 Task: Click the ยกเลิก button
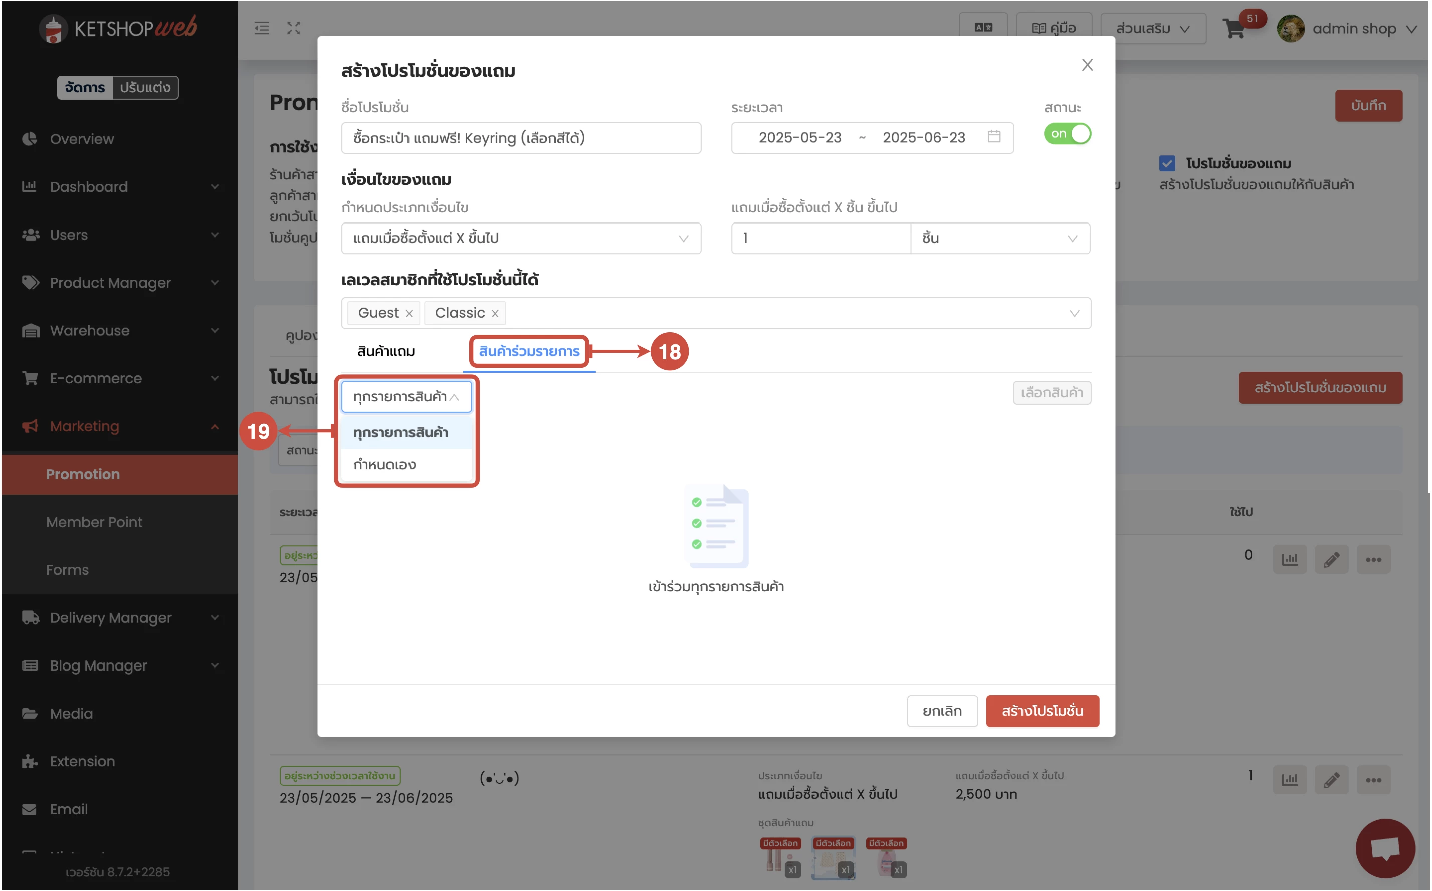[942, 711]
